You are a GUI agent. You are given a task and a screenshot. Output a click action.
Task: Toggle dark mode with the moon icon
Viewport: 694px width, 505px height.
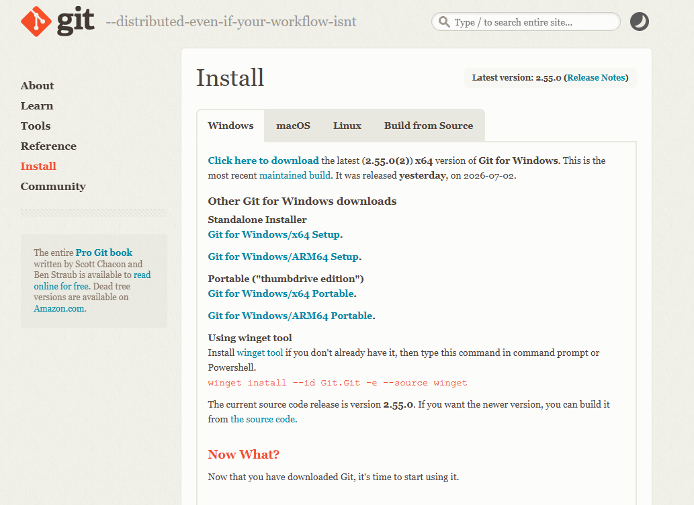(639, 21)
